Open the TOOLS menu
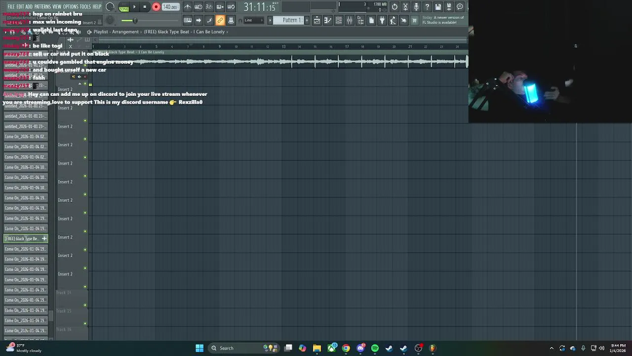The height and width of the screenshot is (356, 632). (x=85, y=6)
